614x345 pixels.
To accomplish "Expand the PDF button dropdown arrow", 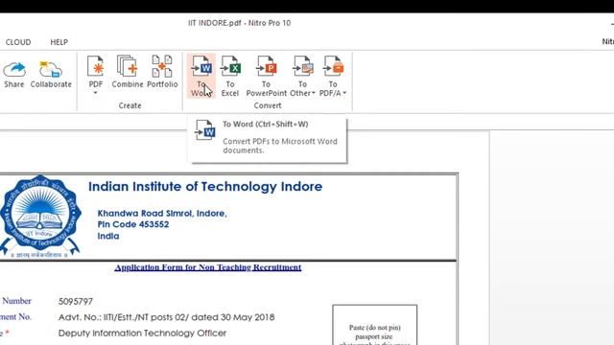I will [95, 93].
